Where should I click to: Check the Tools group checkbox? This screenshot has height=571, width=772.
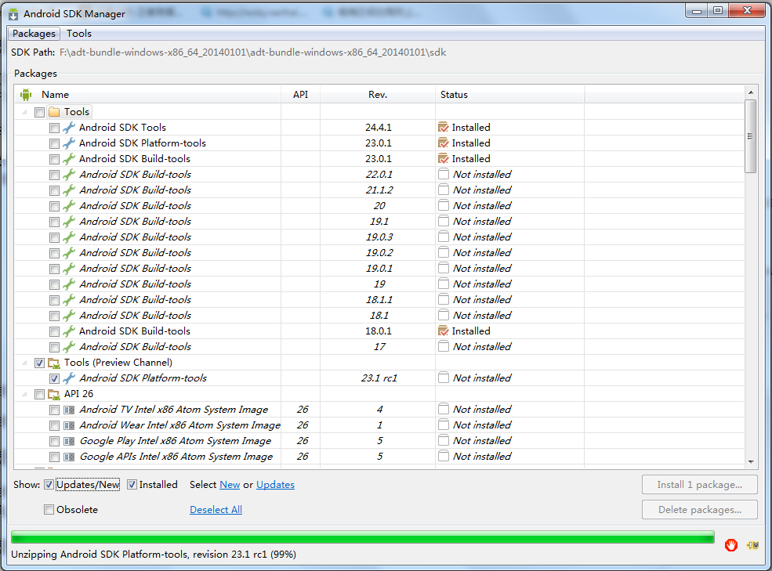(39, 112)
